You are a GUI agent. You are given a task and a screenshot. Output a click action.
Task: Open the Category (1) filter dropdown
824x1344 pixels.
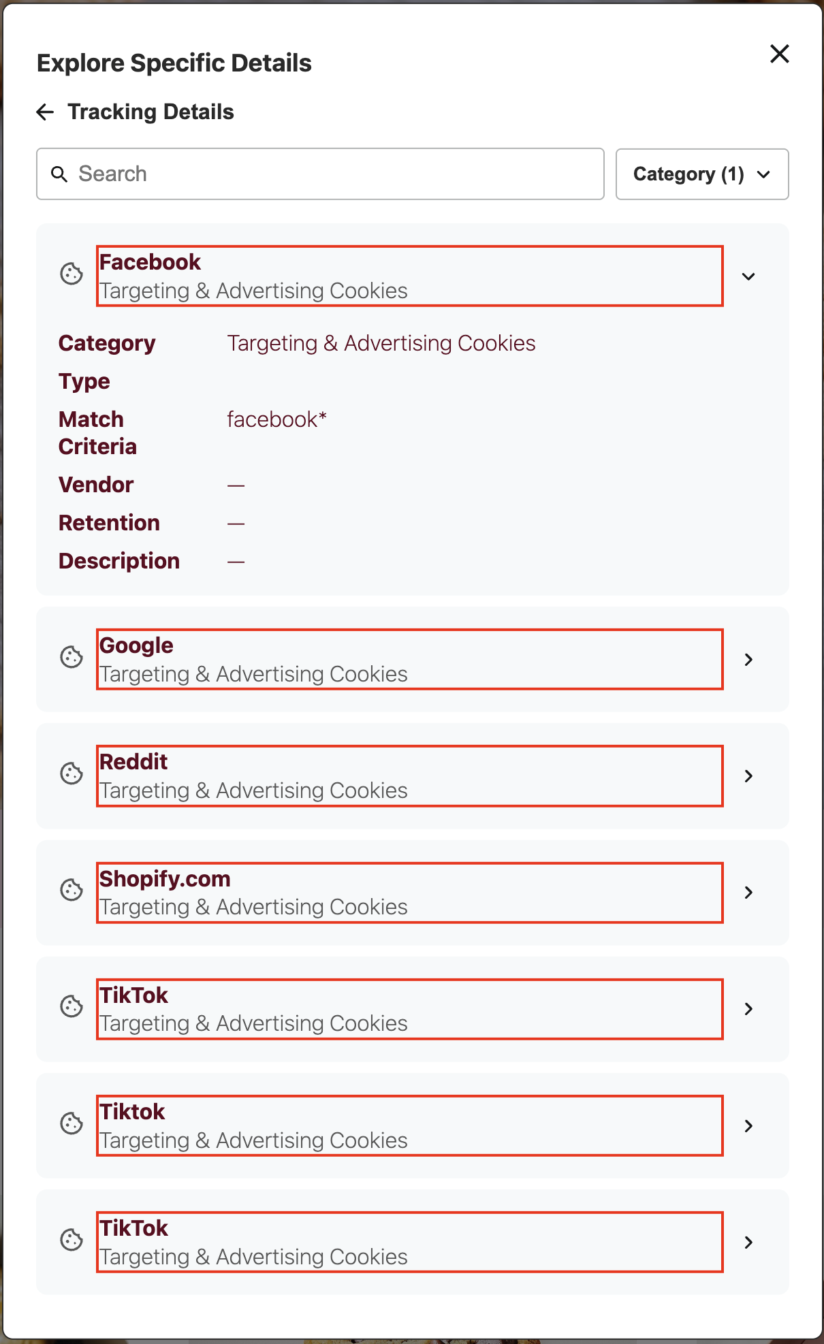pyautogui.click(x=701, y=174)
